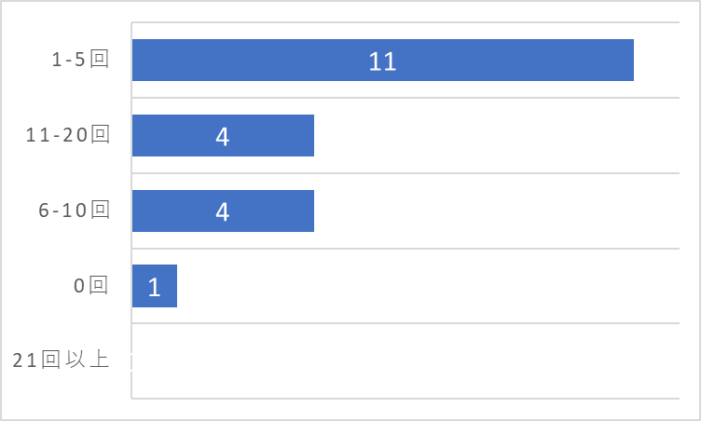Viewport: 701px width, 421px height.
Task: Select the 6-10回 category label
Action: tap(74, 210)
